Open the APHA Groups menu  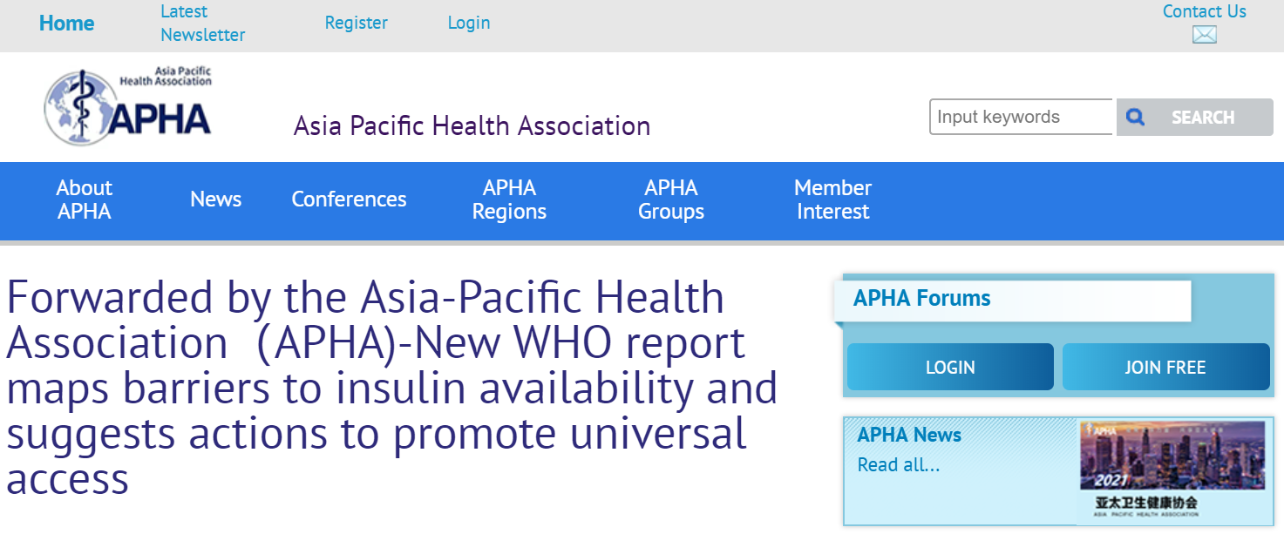click(x=671, y=199)
